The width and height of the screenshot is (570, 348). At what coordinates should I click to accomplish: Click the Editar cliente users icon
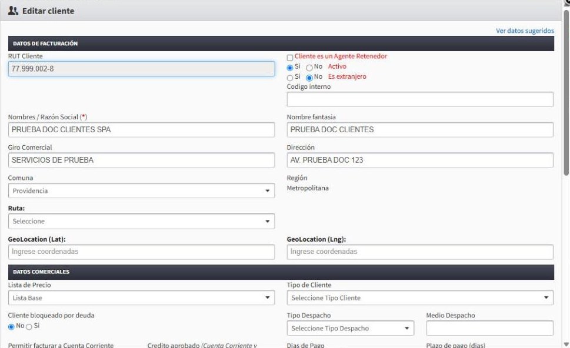pyautogui.click(x=13, y=11)
